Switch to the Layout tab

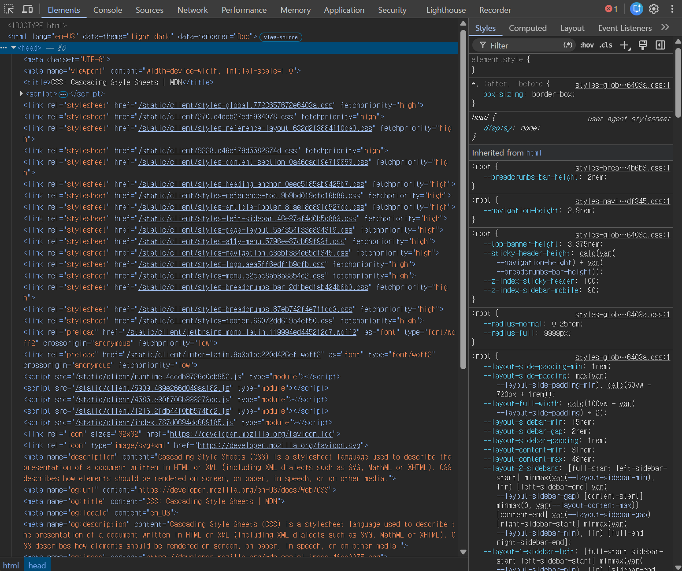pyautogui.click(x=572, y=28)
